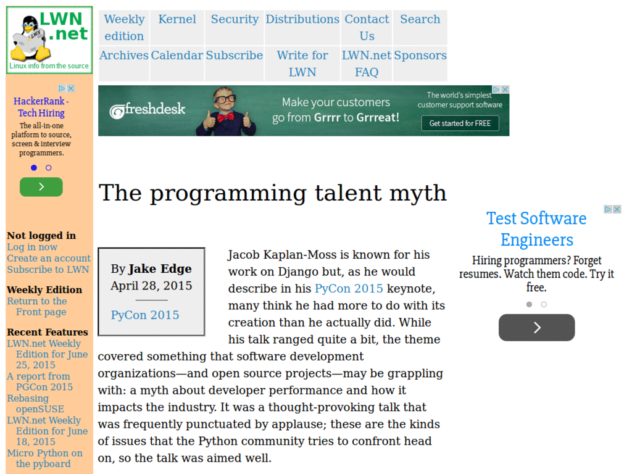The height and width of the screenshot is (474, 632).
Task: Close the Freshdesk banner ad
Action: tap(505, 89)
